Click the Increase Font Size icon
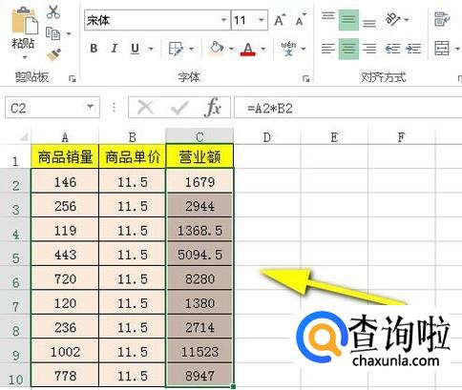This screenshot has height=390, width=462. pos(280,20)
